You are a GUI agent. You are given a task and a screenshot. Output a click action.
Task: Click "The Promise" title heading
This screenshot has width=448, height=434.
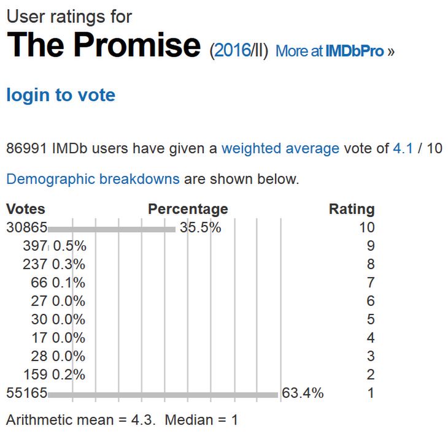point(104,45)
